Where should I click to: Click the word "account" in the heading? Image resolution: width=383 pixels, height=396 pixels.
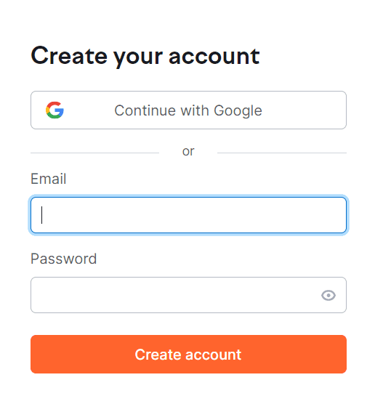[214, 57]
